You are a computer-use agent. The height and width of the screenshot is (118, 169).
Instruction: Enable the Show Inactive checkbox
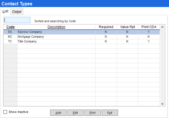click(5, 112)
